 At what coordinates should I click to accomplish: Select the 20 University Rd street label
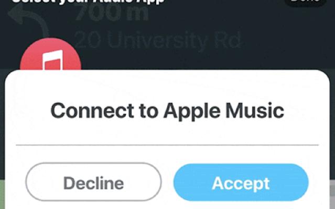[156, 40]
